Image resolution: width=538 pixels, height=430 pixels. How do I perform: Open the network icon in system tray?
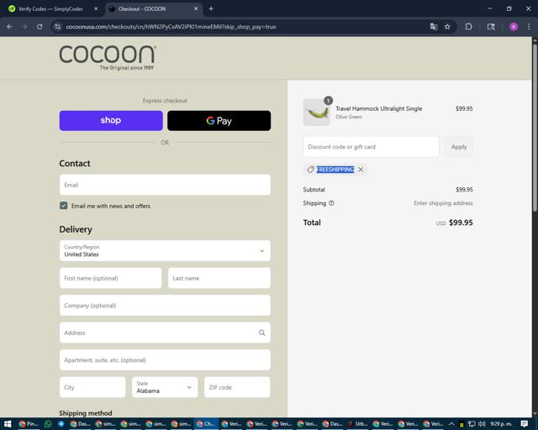tap(472, 424)
